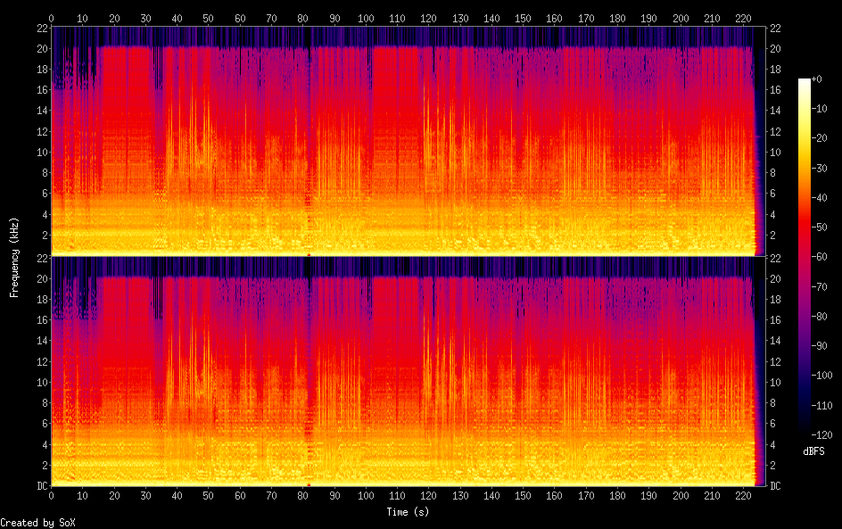Click the 20 kHz tick on the lower channel's right axis
This screenshot has height=529, width=842.
[777, 278]
